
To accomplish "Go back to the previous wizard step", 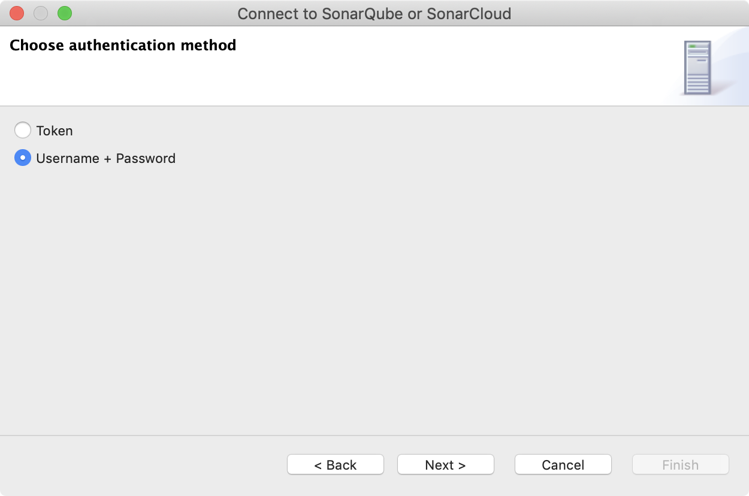I will 335,464.
